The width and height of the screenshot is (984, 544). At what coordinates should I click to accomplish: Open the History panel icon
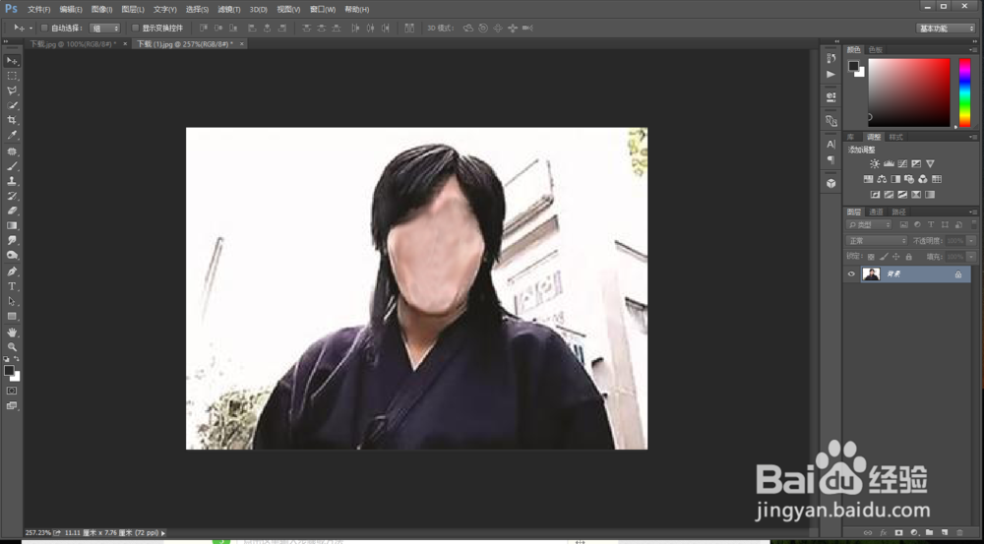(x=830, y=58)
